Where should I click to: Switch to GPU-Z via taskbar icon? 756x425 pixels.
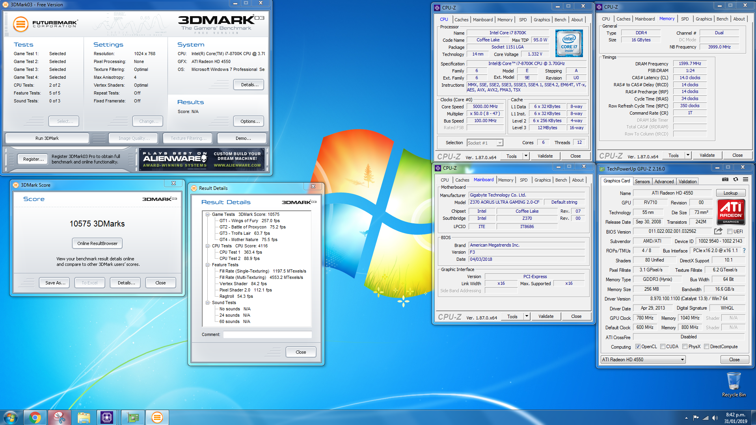tap(133, 418)
